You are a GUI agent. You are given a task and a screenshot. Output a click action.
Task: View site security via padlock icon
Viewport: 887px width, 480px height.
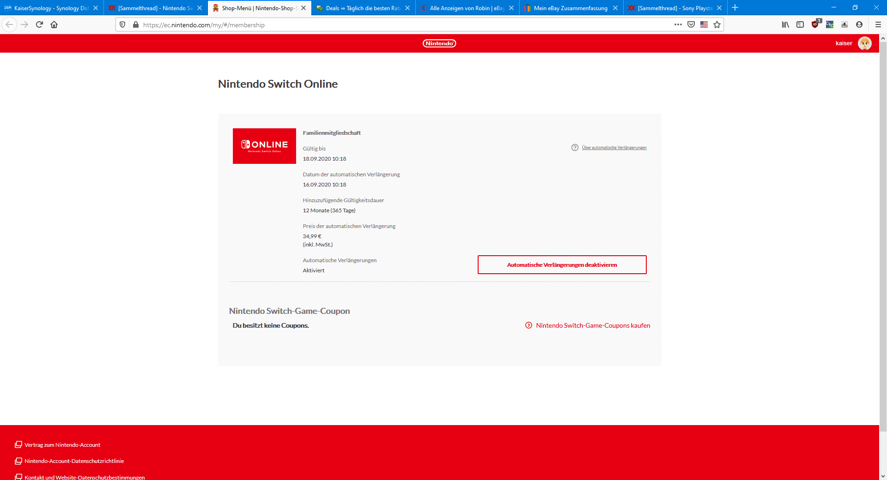135,24
